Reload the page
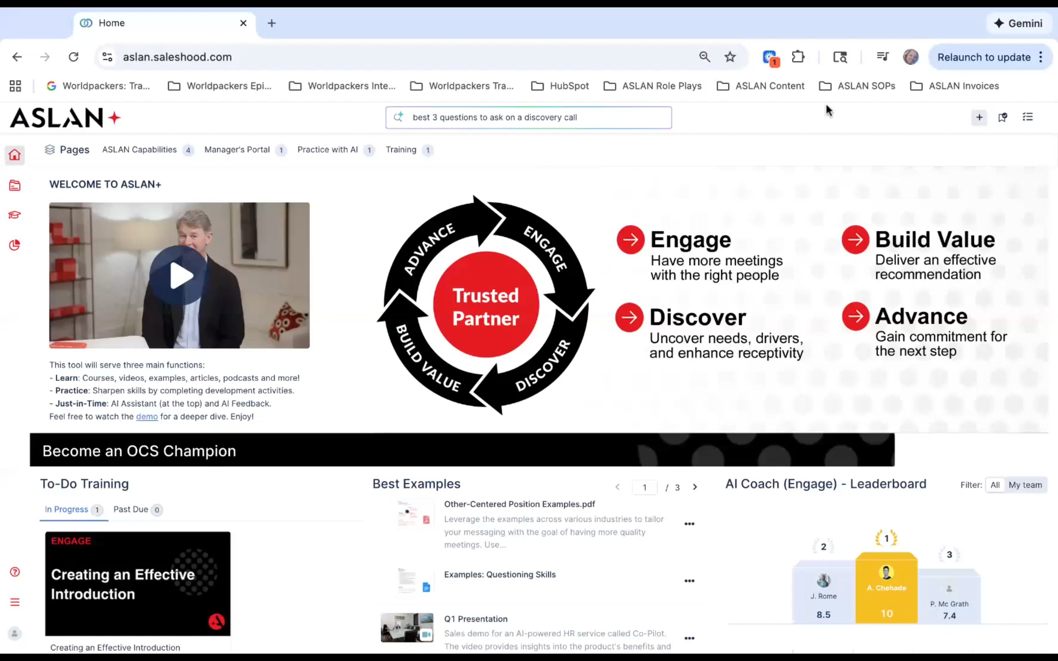The height and width of the screenshot is (661, 1058). (73, 57)
